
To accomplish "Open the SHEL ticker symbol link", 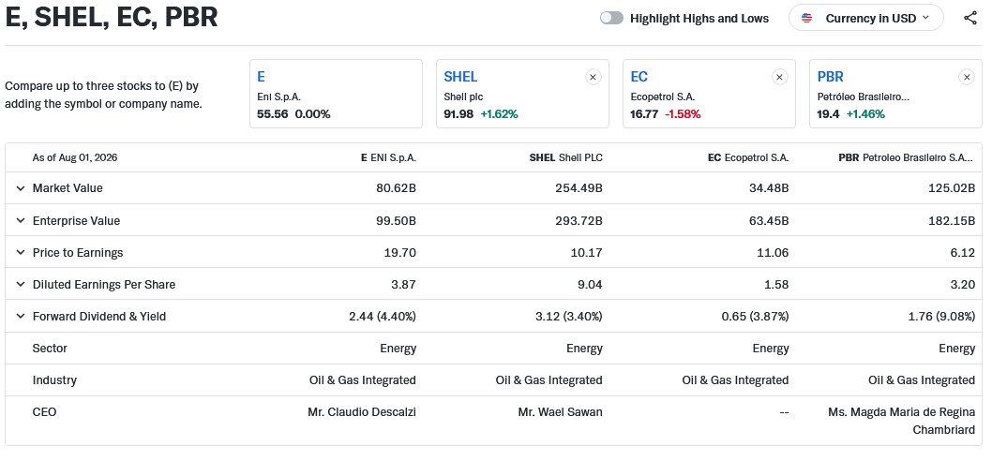I will tap(460, 77).
